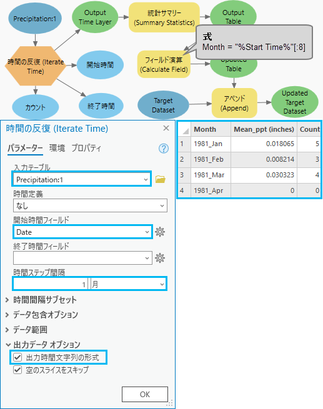Click the time step interval value field
This screenshot has height=409, width=323.
pyautogui.click(x=51, y=284)
